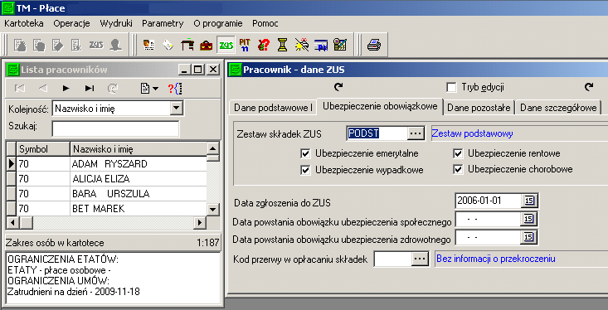Click left undo arrow beside Tryb edycji
This screenshot has height=310, width=608.
coord(338,87)
